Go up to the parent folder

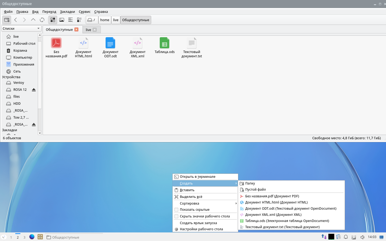click(33, 20)
